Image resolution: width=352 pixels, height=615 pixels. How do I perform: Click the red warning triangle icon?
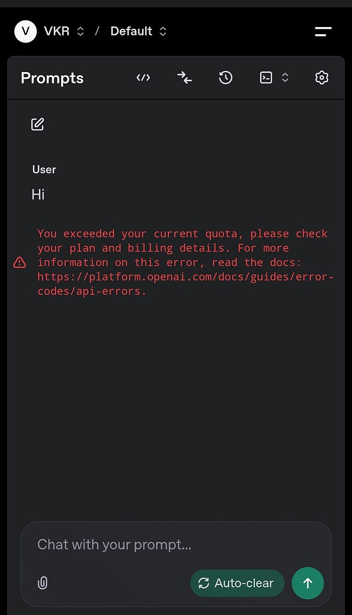(x=20, y=262)
